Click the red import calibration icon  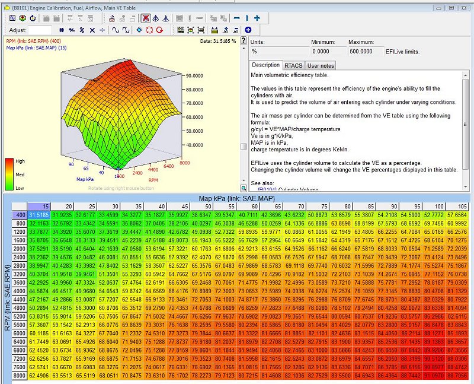pyautogui.click(x=112, y=18)
